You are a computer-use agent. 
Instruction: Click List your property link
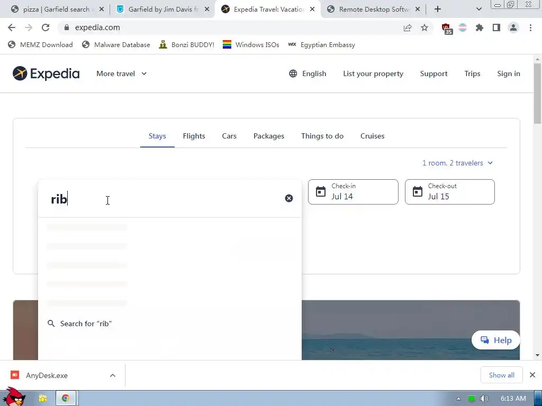point(373,73)
